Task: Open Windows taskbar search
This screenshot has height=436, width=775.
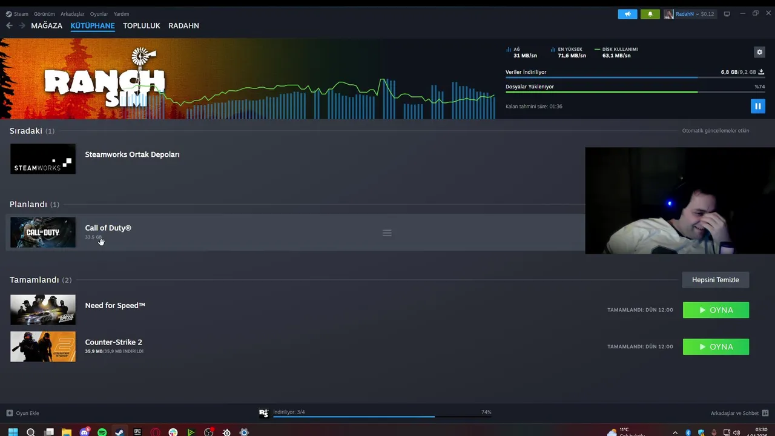Action: (x=31, y=432)
